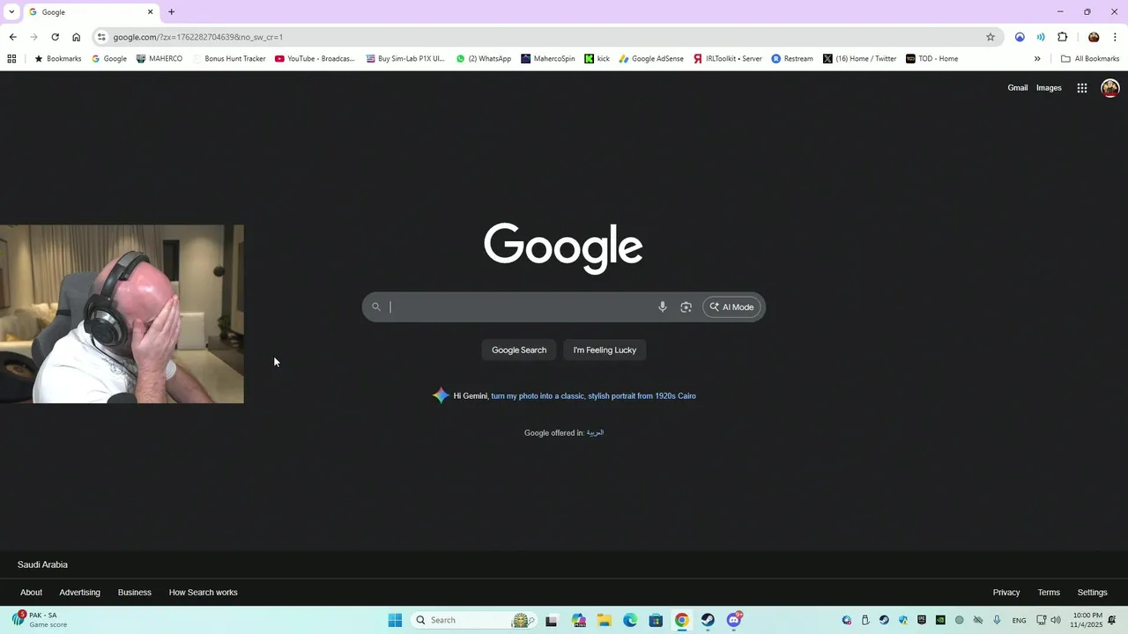Open the WhatsApp bookmark
Screen dimensions: 1128x634
coord(484,59)
